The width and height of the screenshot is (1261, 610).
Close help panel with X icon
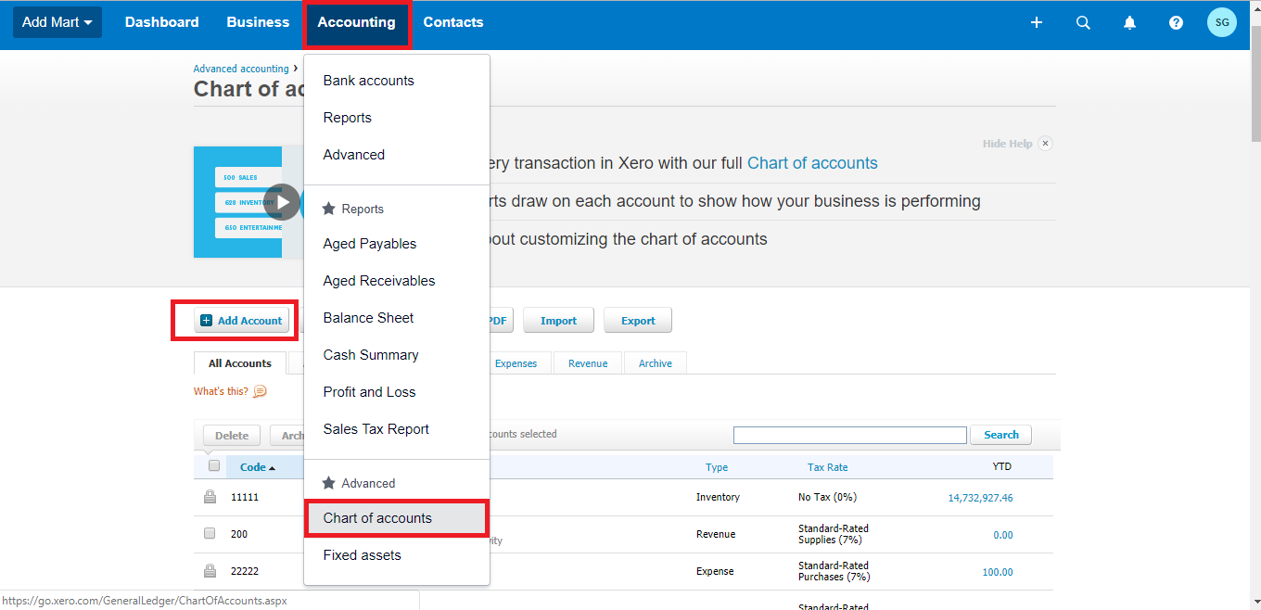1045,144
